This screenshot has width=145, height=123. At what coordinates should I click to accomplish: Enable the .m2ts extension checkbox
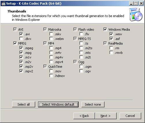(x=81, y=48)
